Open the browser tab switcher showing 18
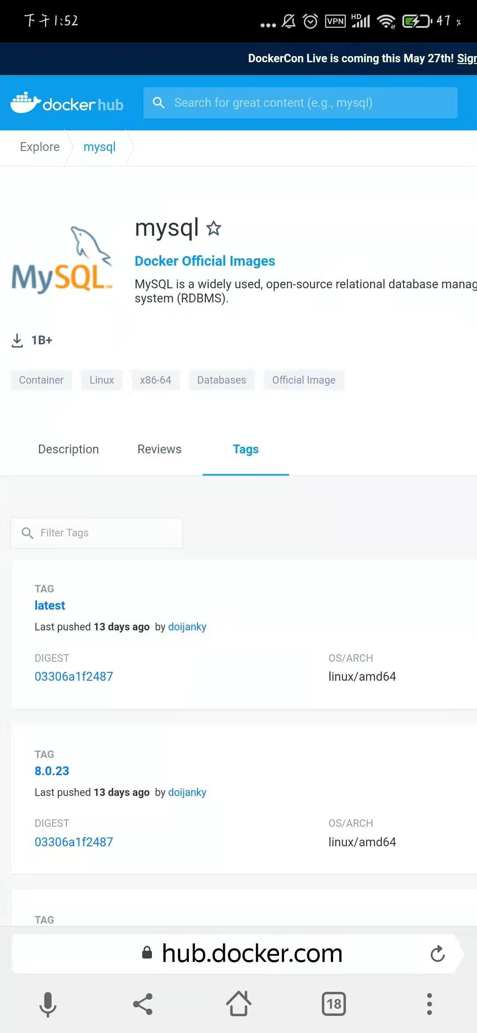Screen dimensions: 477x1033 click(x=333, y=1004)
